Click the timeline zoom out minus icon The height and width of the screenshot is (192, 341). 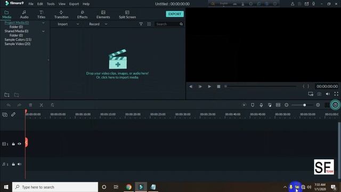click(x=287, y=105)
